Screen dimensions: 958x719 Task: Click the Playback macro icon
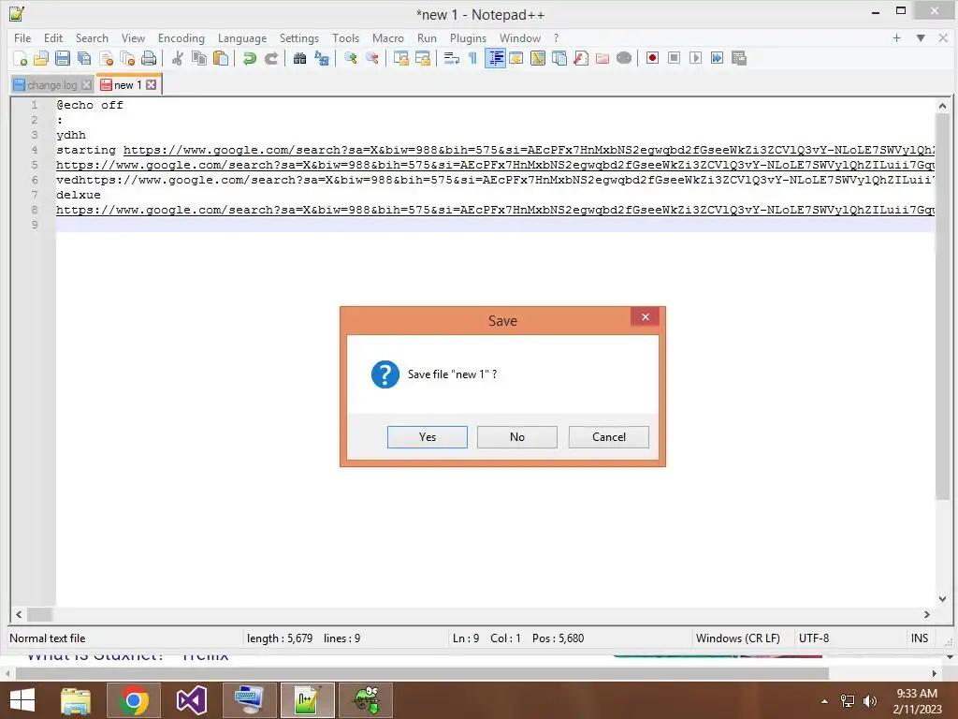click(x=695, y=58)
